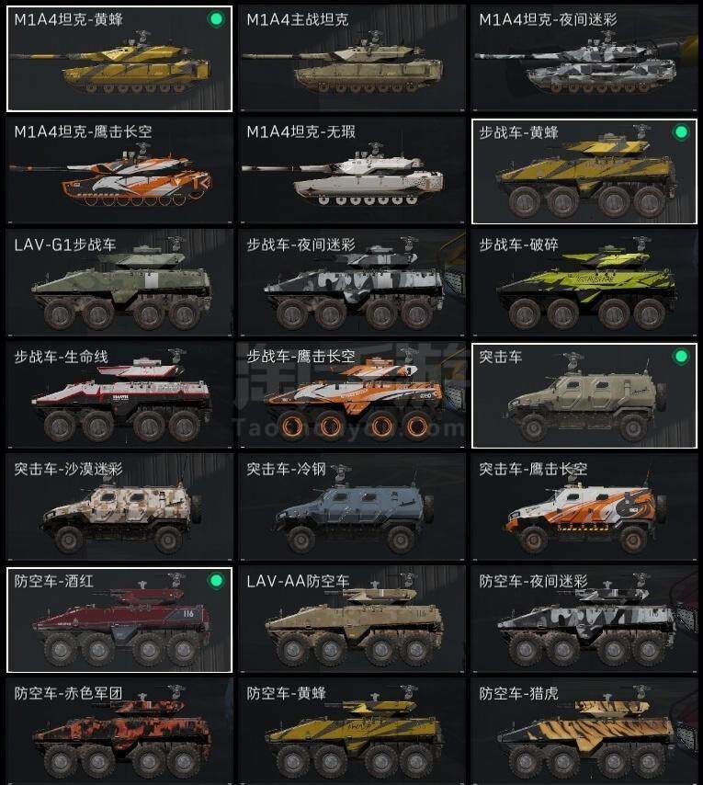Pick the lime green 步战车-破碎 skin
Screen dimensions: 703x785
pos(584,283)
